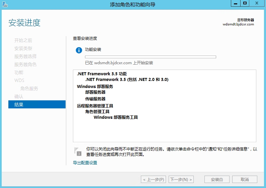The height and width of the screenshot is (188, 266).
Task: Select the 角色服务 sub-step in the sidebar
Action: point(29,88)
